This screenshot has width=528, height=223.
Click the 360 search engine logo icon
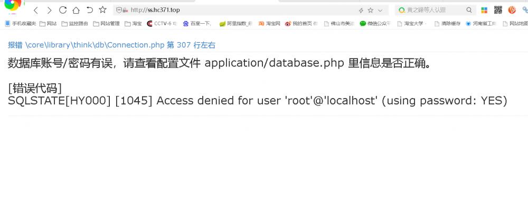click(402, 10)
